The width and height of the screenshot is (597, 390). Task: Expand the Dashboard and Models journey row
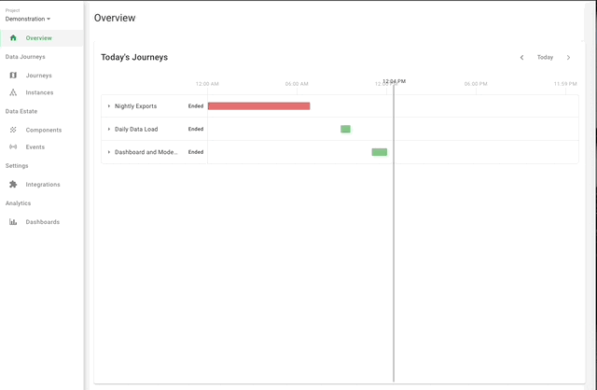coord(108,152)
